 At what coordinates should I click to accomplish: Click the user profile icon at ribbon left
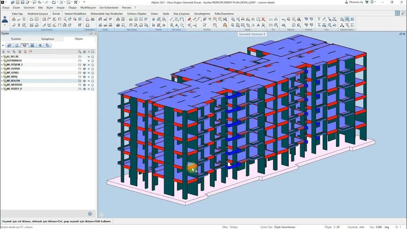pos(5,19)
